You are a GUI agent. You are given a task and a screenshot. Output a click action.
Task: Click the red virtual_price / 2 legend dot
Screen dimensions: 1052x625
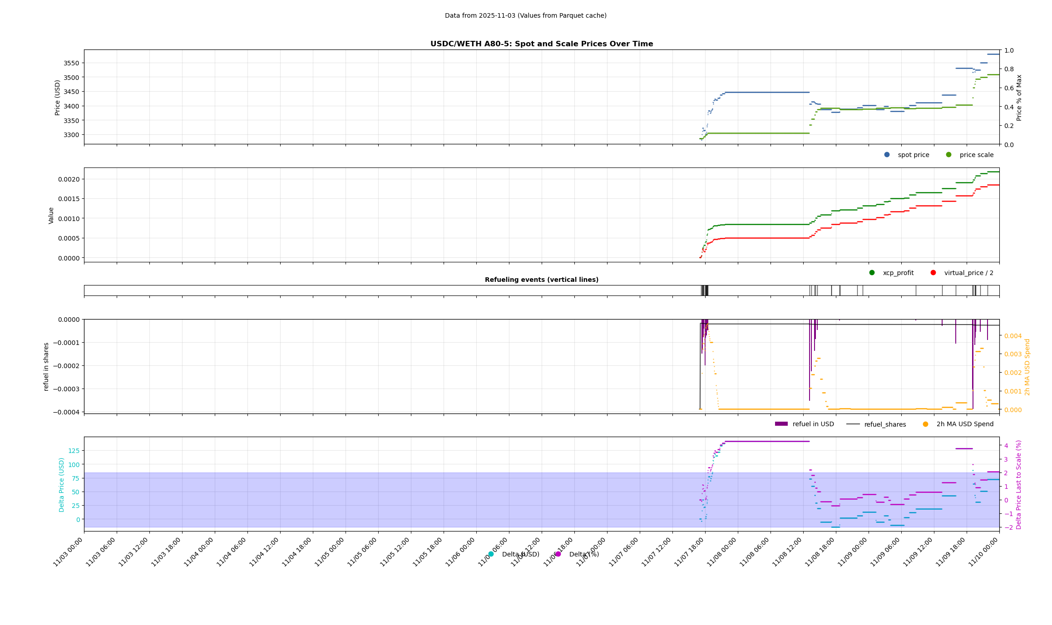[933, 273]
